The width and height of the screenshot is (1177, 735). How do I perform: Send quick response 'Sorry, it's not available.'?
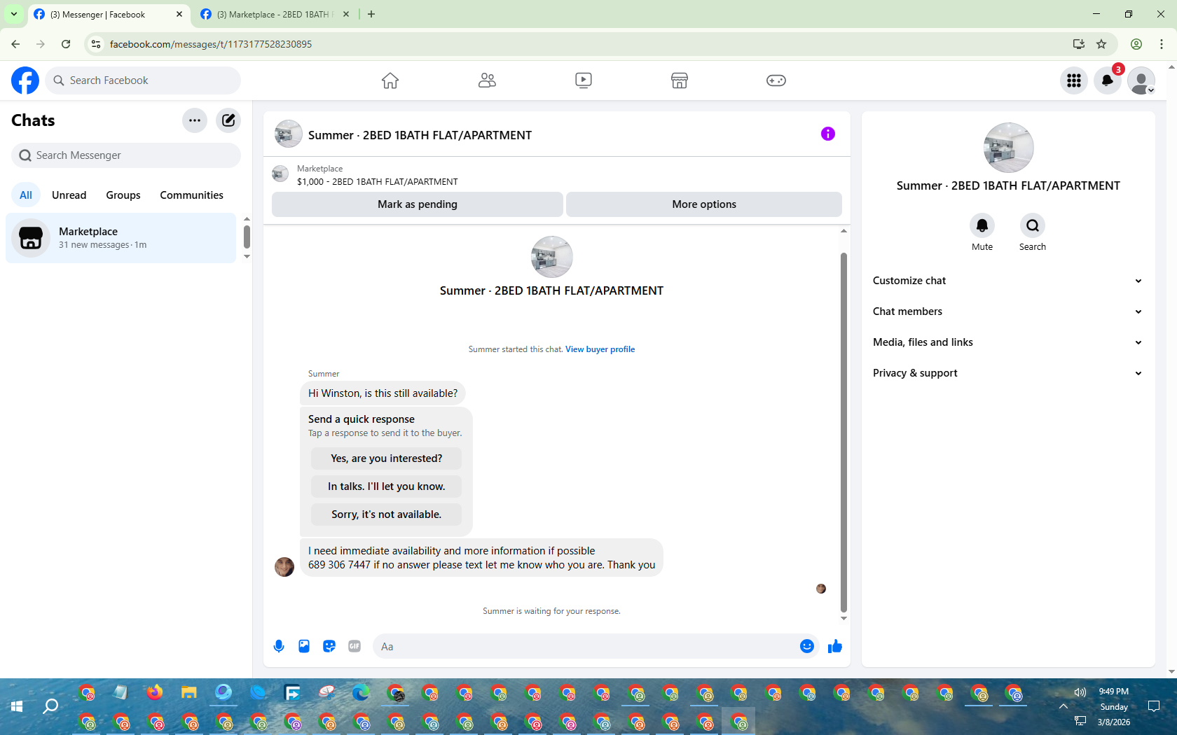click(x=387, y=514)
